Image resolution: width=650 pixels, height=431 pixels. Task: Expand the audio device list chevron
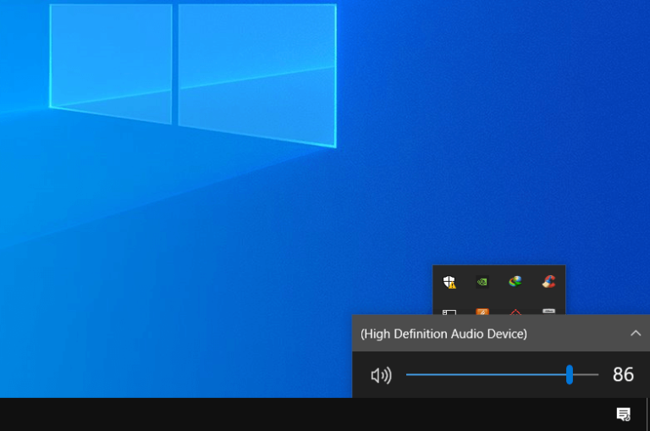(x=636, y=333)
